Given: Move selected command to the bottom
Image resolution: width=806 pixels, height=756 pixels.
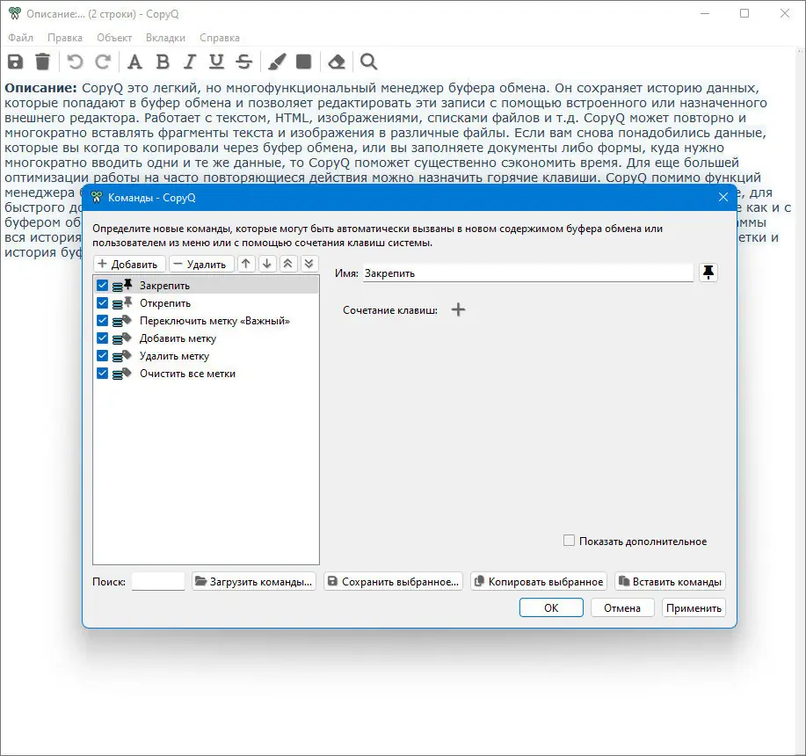Looking at the screenshot, I should click(309, 264).
